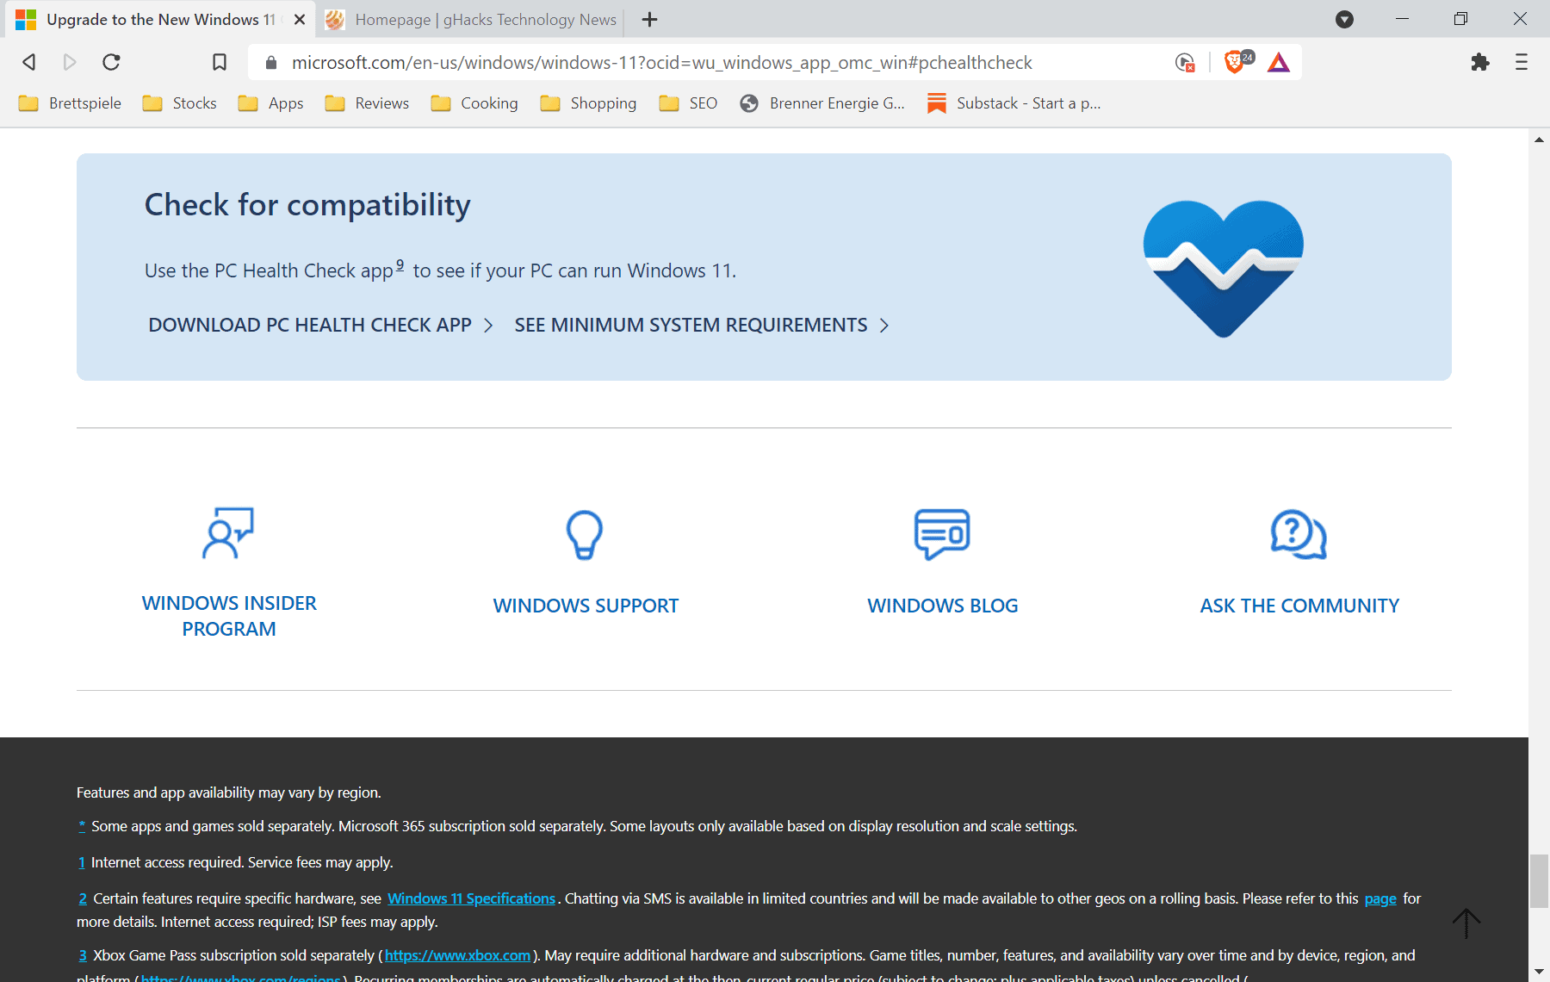
Task: Open the Substack bookmark
Action: pyautogui.click(x=1014, y=103)
